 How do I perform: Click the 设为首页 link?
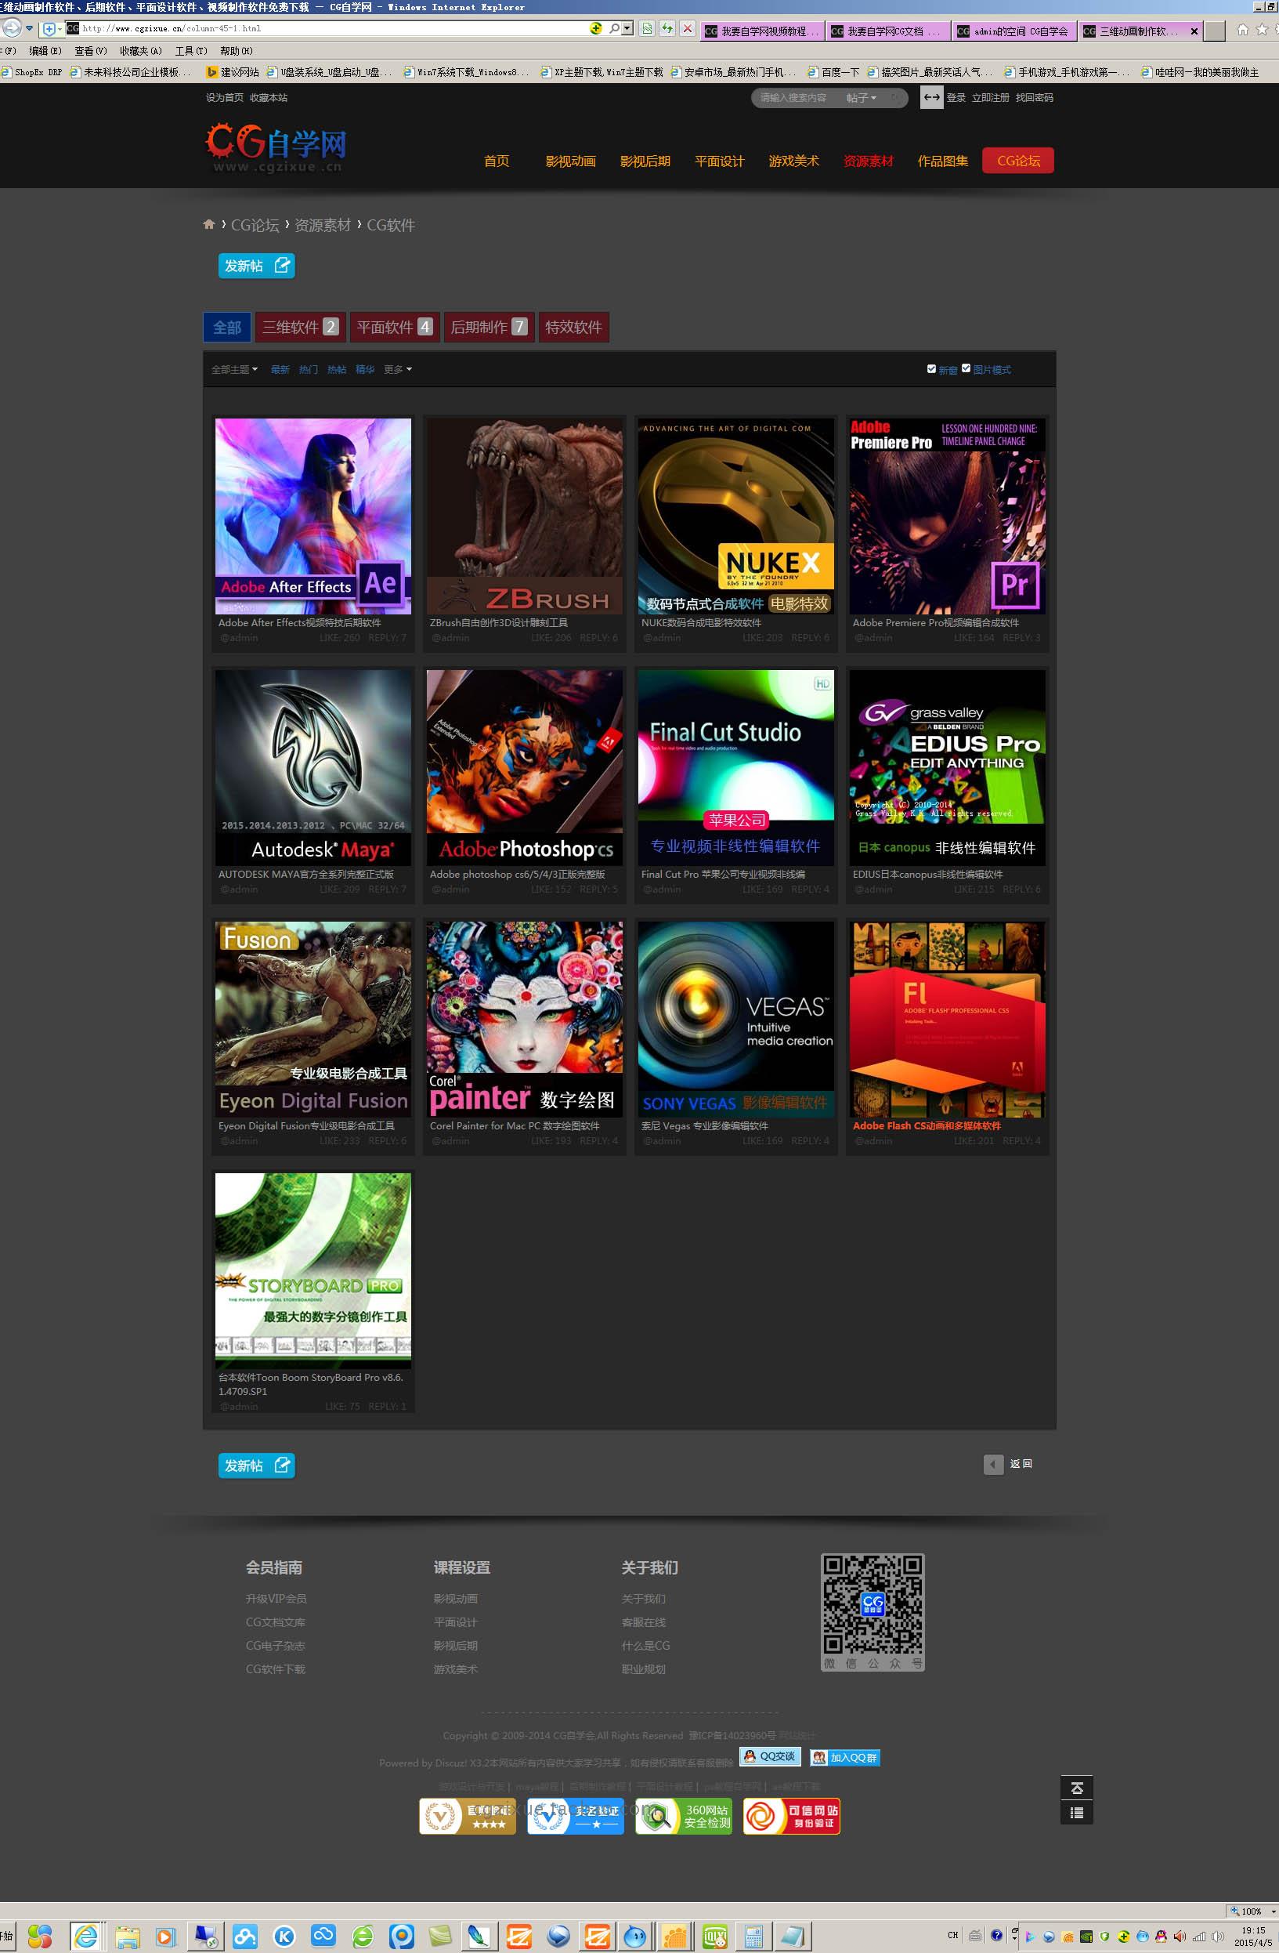pyautogui.click(x=224, y=98)
